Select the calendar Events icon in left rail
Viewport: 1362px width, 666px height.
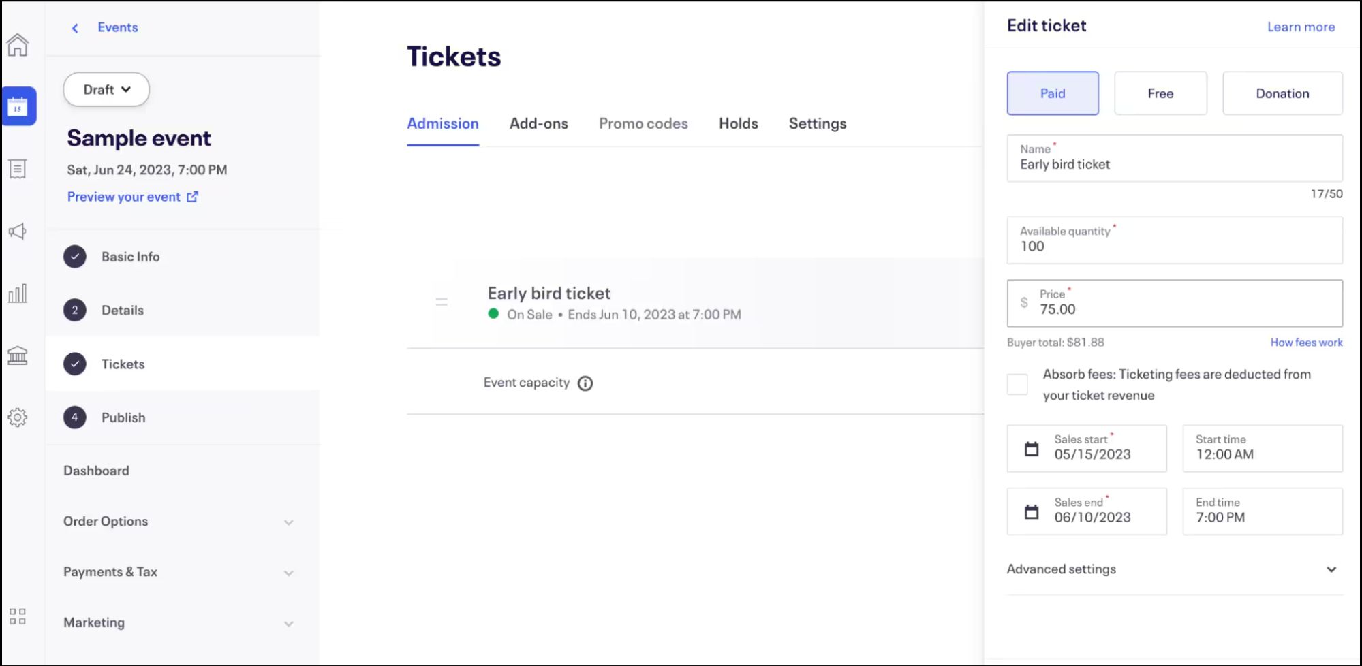click(18, 106)
